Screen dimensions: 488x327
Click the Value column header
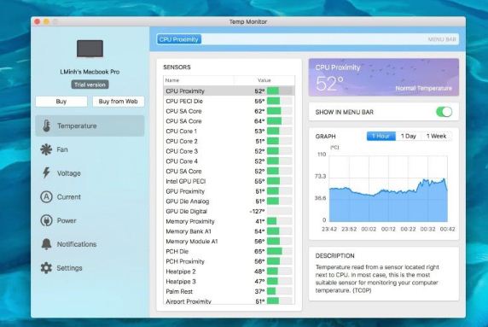pyautogui.click(x=264, y=80)
